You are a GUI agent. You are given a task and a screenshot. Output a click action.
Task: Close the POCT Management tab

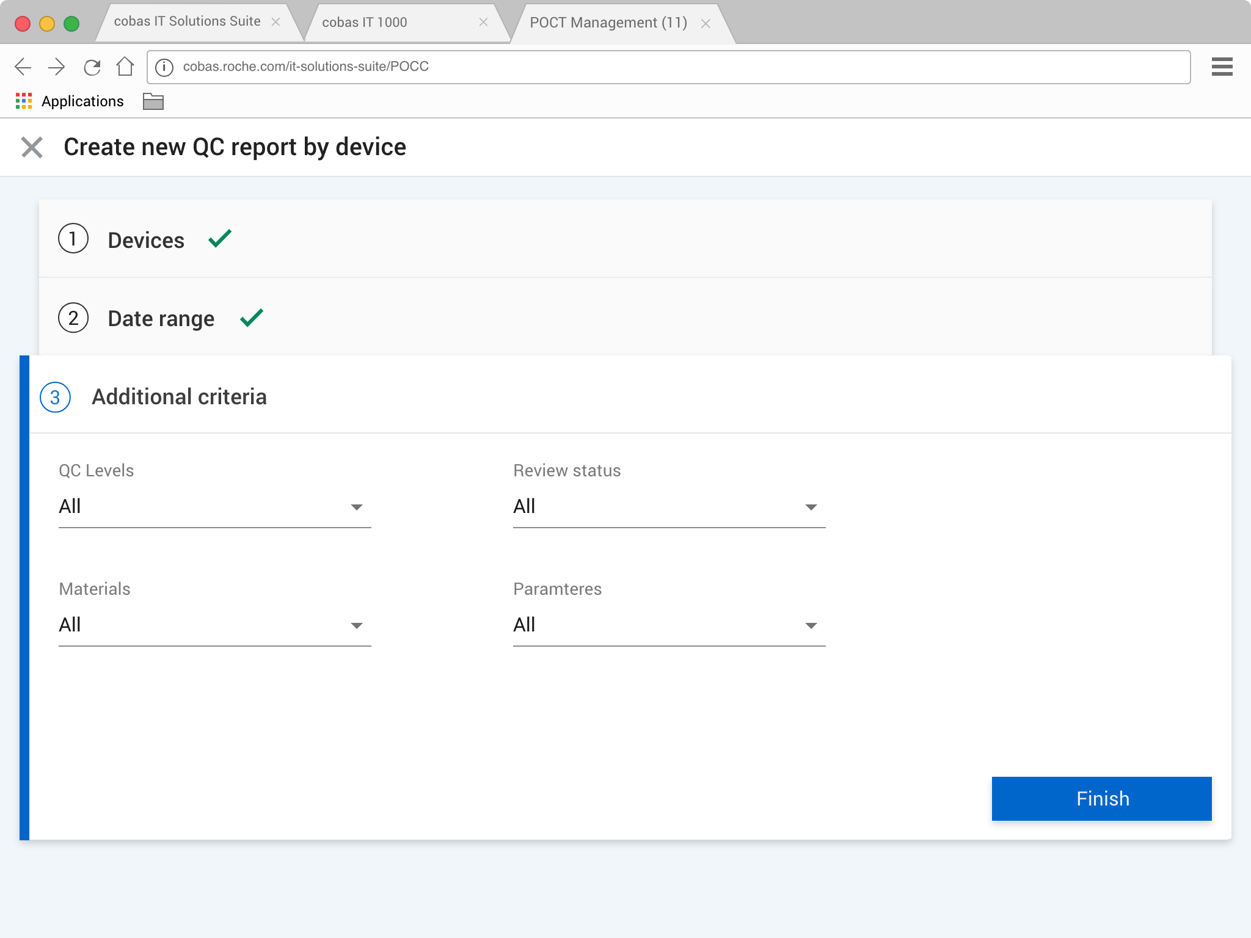(706, 24)
